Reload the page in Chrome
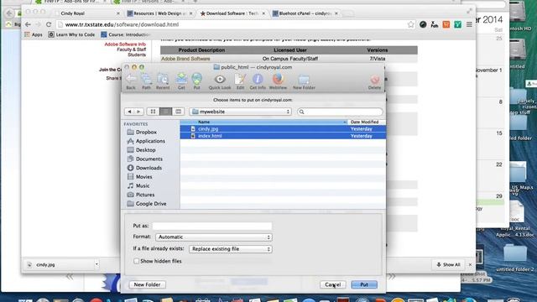 [x=49, y=24]
